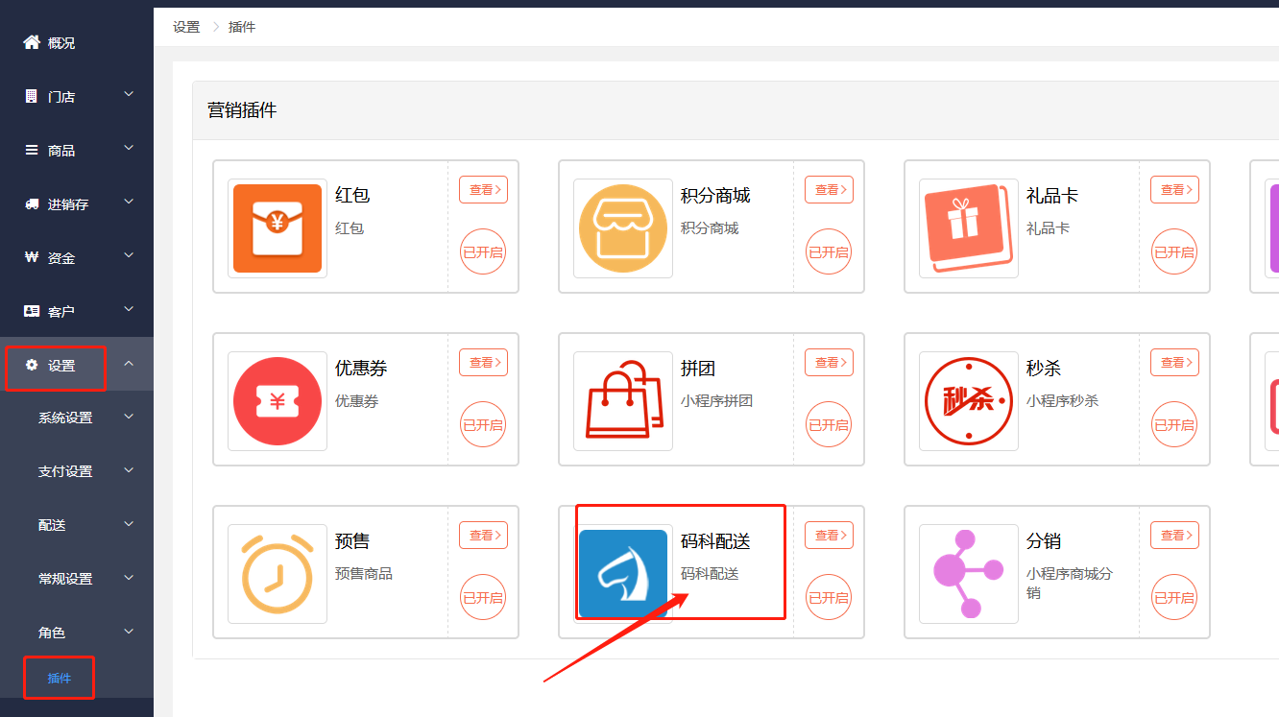The image size is (1279, 717).
Task: Toggle 已开启 status for 分销 plugin
Action: (1174, 597)
